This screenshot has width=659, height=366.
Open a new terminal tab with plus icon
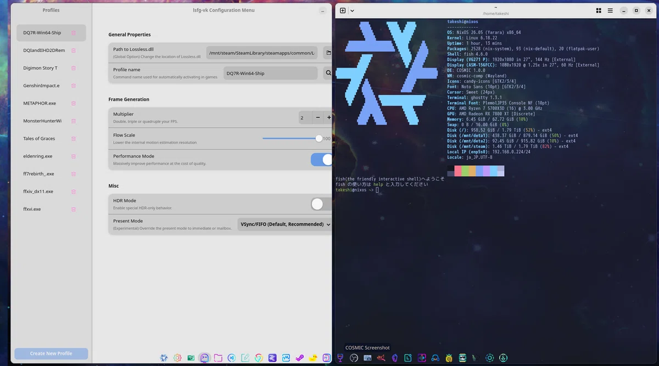pos(343,10)
